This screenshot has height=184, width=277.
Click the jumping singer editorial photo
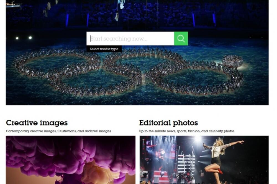click(204, 160)
